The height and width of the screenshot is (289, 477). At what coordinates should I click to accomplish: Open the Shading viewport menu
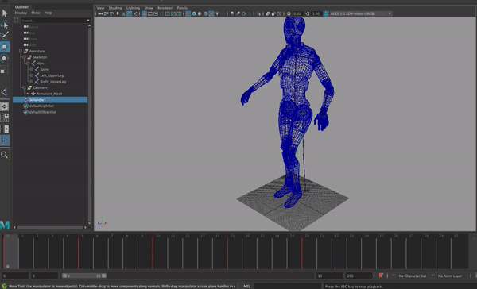[x=115, y=8]
